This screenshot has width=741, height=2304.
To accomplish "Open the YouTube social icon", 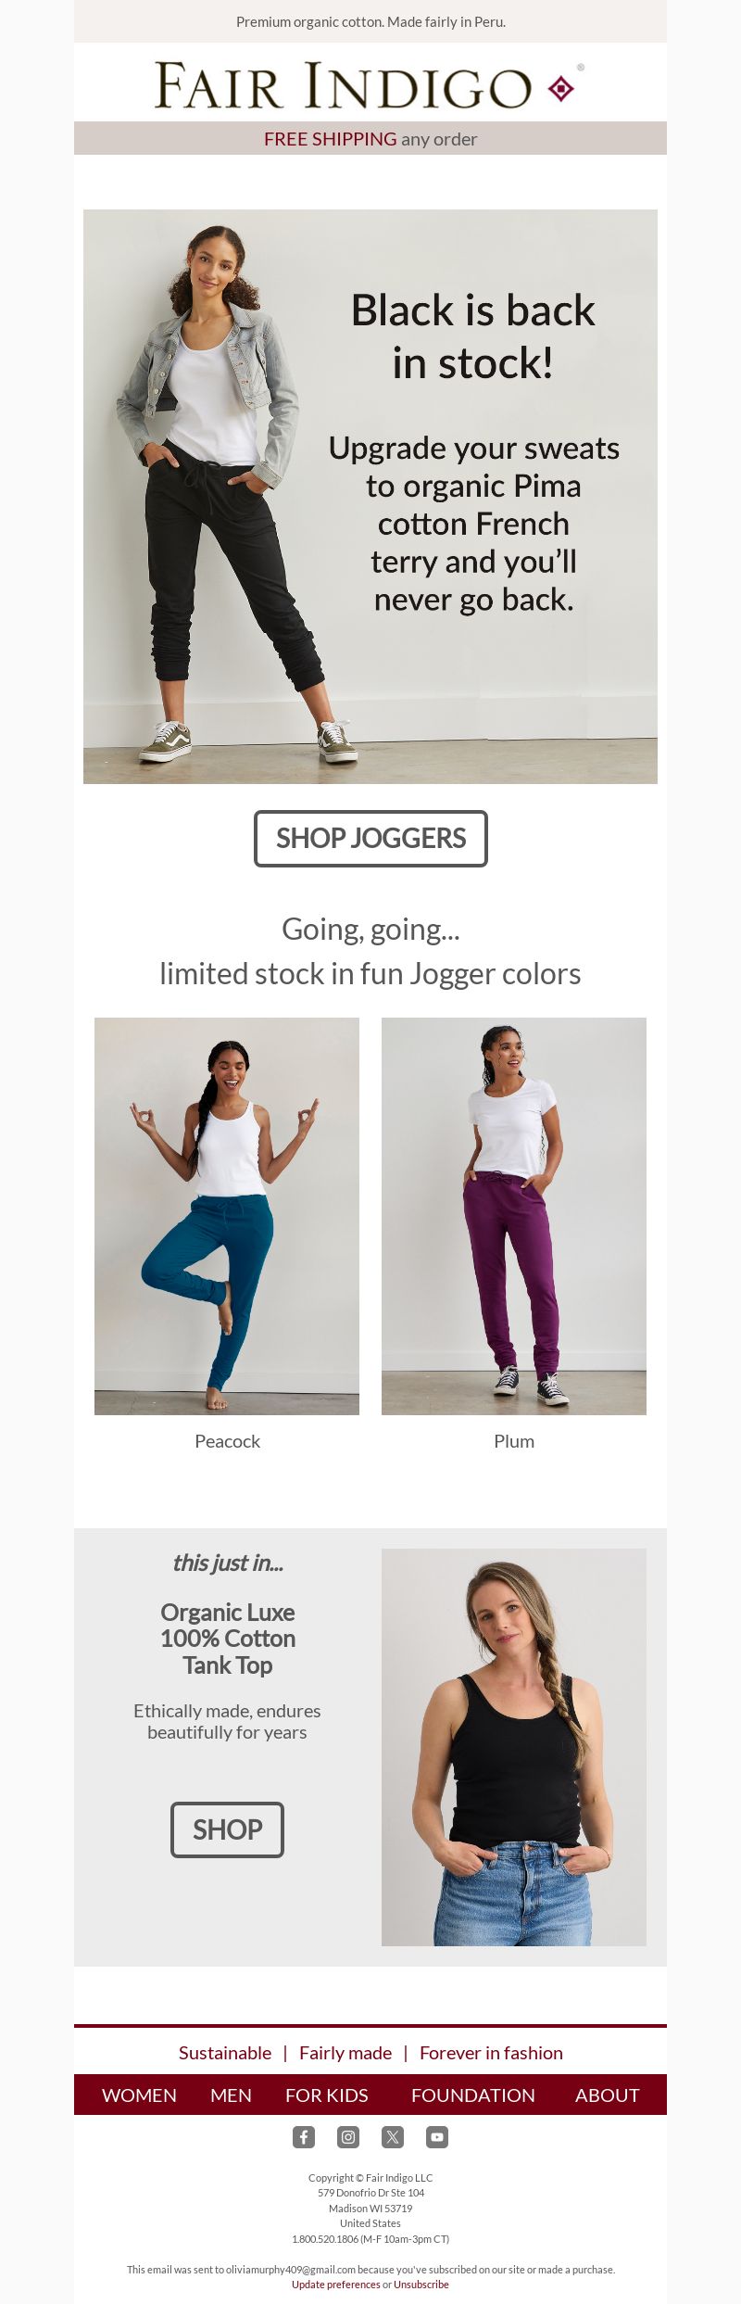I will point(437,2137).
